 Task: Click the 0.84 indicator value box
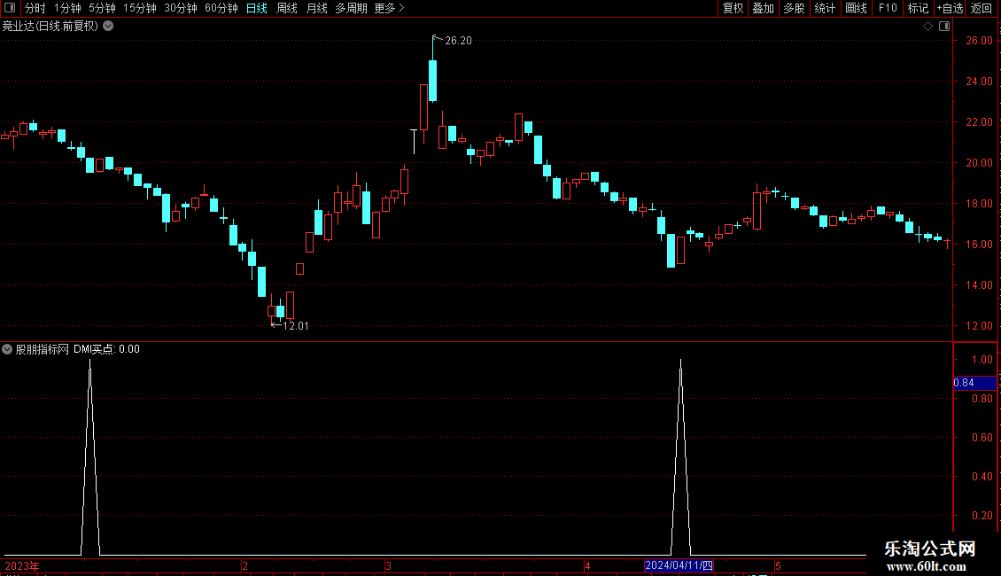click(x=974, y=383)
